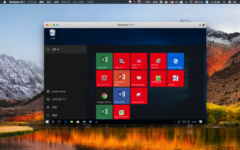The image size is (240, 150).
Task: Open Word from the Windows taskbar
Action: point(90,122)
